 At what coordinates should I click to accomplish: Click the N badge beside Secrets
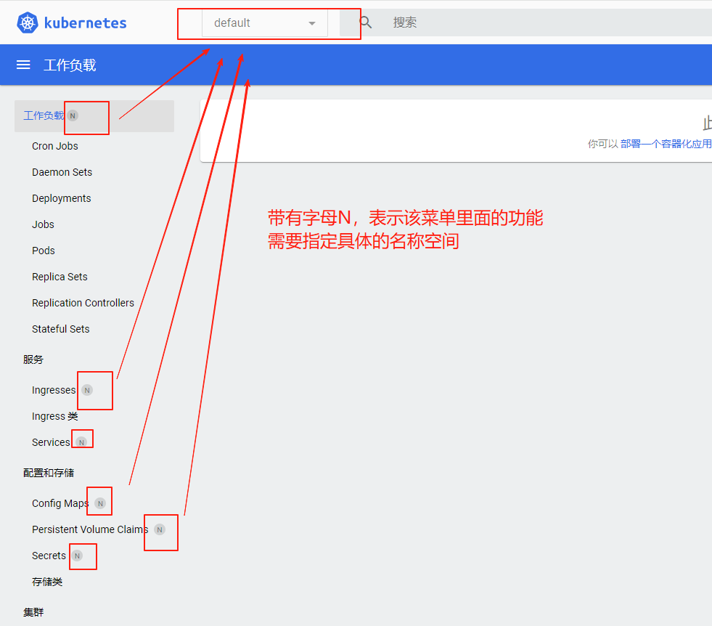tap(77, 556)
